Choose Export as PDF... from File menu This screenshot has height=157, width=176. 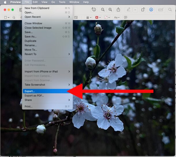coord(34,96)
